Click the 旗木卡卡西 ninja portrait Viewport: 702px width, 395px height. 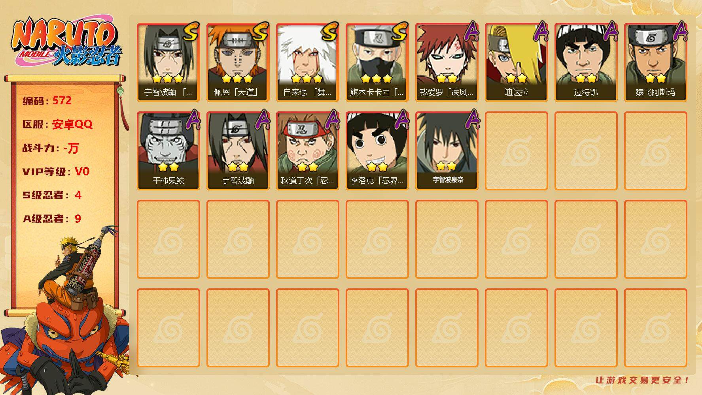point(377,62)
